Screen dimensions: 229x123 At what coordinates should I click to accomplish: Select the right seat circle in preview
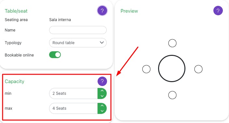(x=198, y=69)
